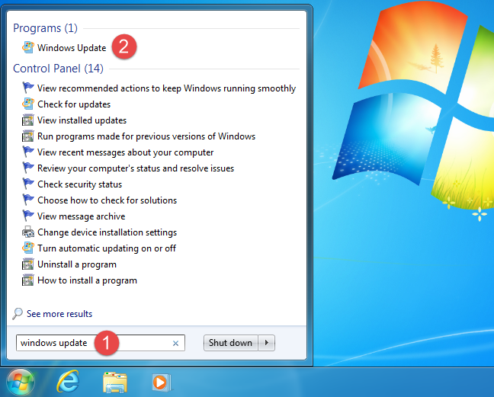The height and width of the screenshot is (397, 494).
Task: Launch Internet Explorer from the taskbar
Action: 68,382
